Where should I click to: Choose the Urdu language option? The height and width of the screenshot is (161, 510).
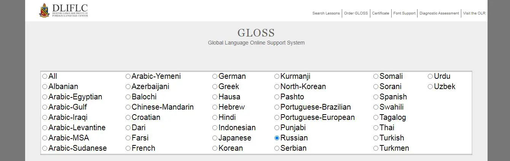(430, 77)
